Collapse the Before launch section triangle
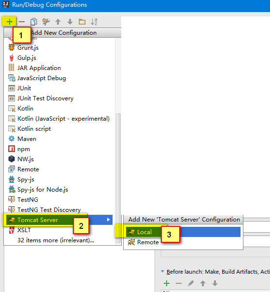This screenshot has height=292, width=270. (162, 271)
